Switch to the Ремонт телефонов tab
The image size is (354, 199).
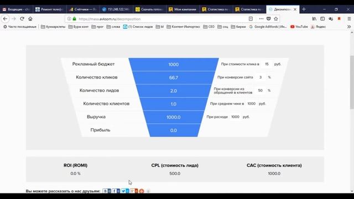49,9
